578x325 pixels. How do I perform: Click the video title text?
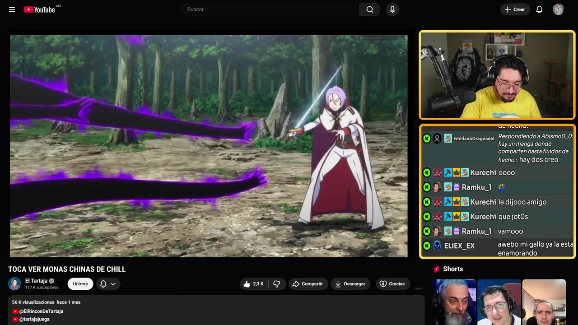tap(67, 269)
